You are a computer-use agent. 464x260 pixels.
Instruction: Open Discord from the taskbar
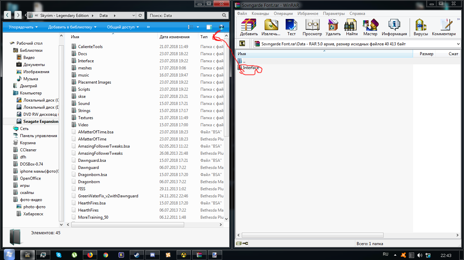pos(153,255)
